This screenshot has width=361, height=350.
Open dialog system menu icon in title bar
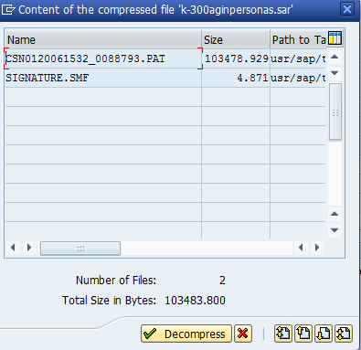coord(8,10)
